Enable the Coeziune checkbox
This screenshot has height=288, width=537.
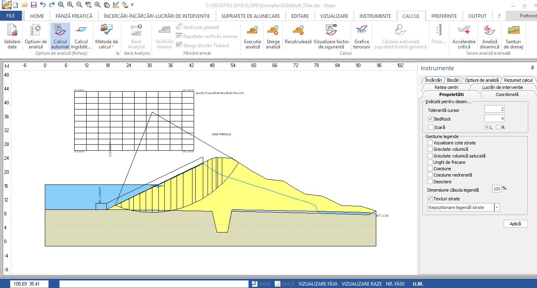tap(430, 169)
